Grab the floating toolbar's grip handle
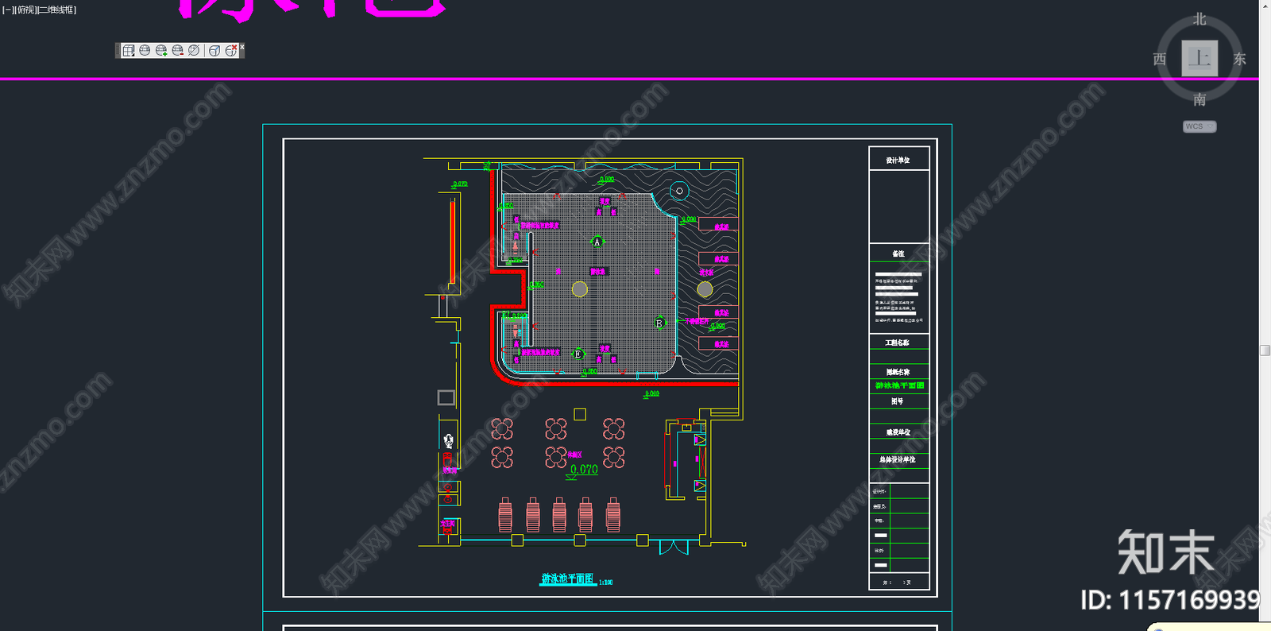1271x631 pixels. click(118, 50)
